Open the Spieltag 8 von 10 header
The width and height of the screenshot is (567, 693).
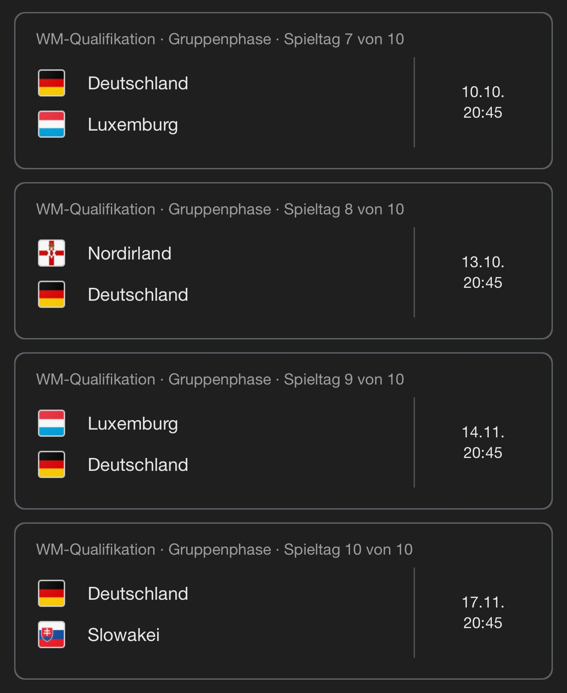pos(220,209)
